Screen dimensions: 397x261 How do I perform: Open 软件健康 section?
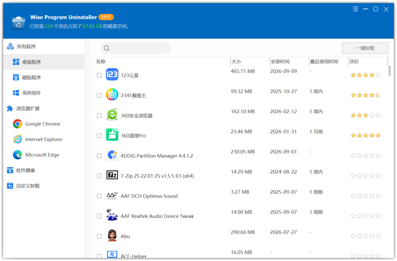[44, 171]
